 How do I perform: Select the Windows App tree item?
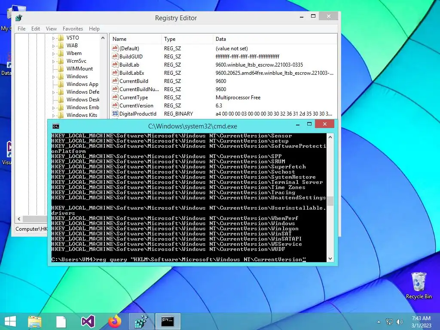82,84
